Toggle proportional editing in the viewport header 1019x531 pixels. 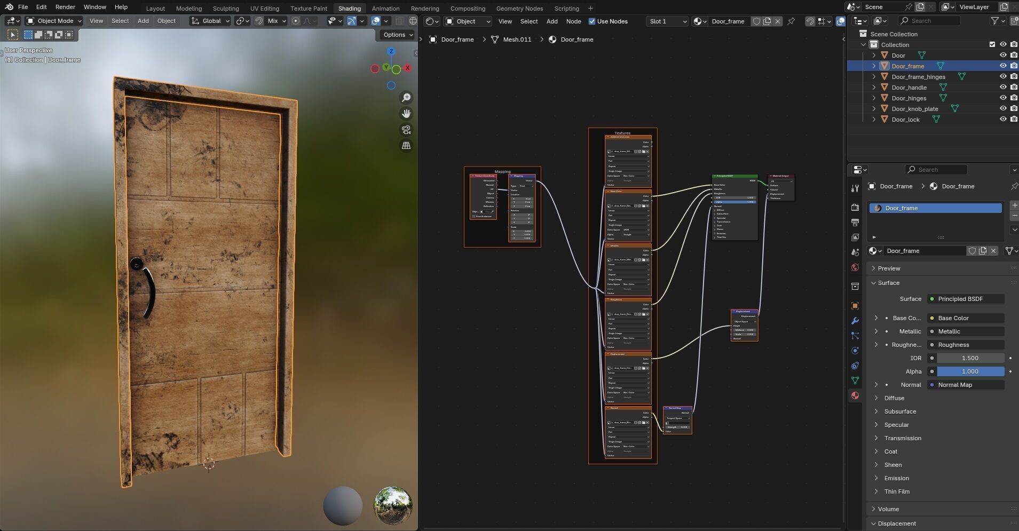coord(296,21)
